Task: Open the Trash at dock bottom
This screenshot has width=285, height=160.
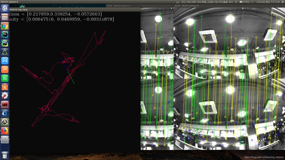Action: (x=5, y=154)
